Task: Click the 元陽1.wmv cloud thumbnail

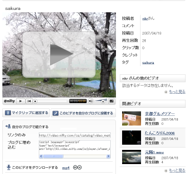Action: click(132, 157)
